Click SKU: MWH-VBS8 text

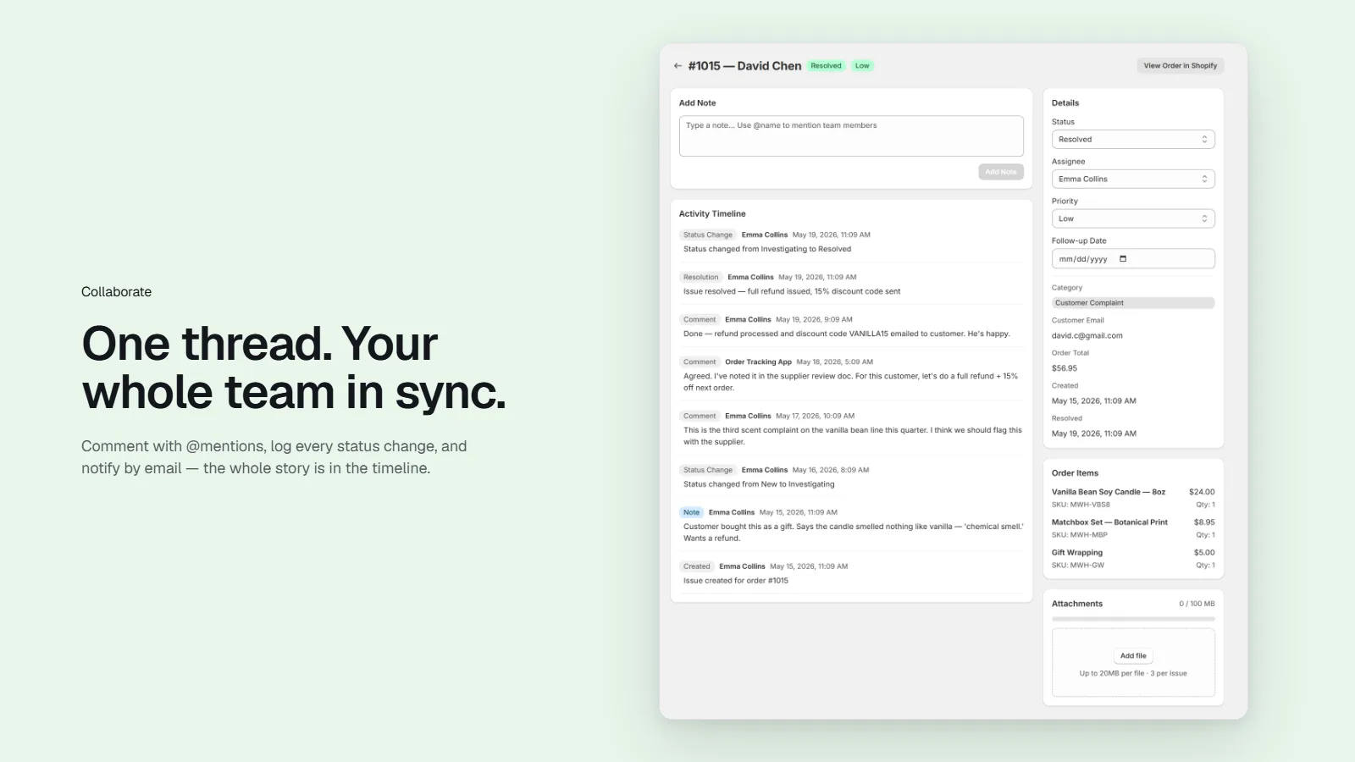coord(1081,505)
